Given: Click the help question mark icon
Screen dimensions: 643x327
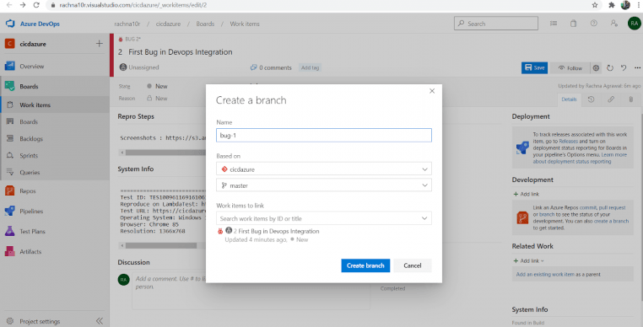Looking at the screenshot, I should click(x=593, y=24).
